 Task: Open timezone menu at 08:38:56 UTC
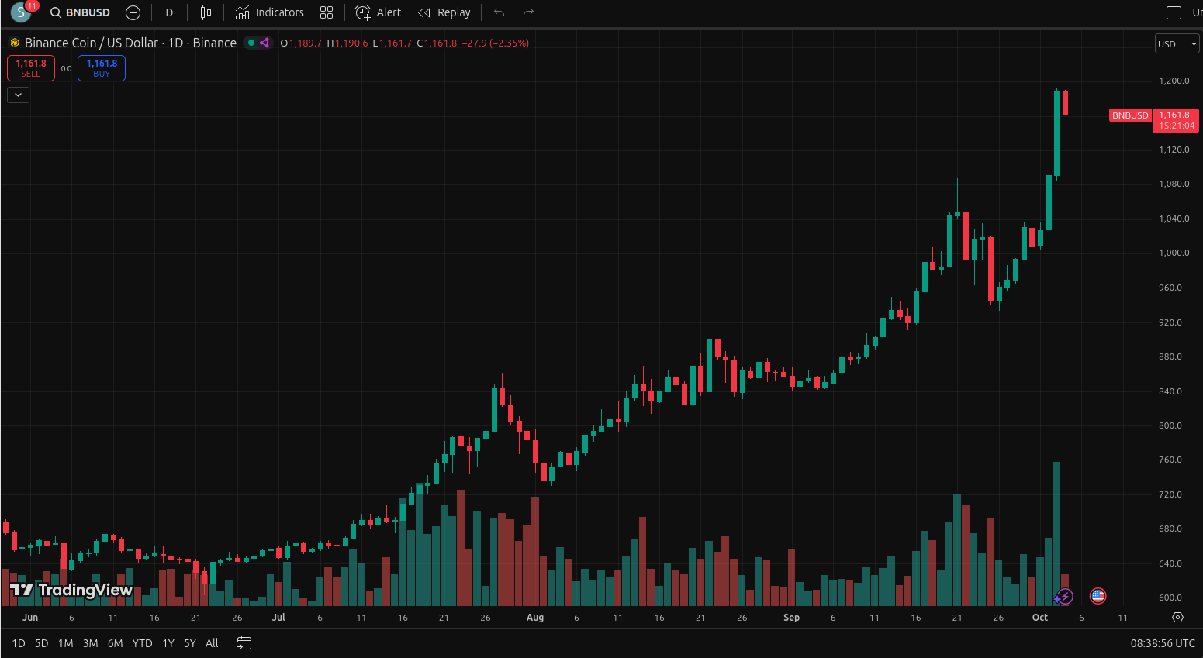1163,643
